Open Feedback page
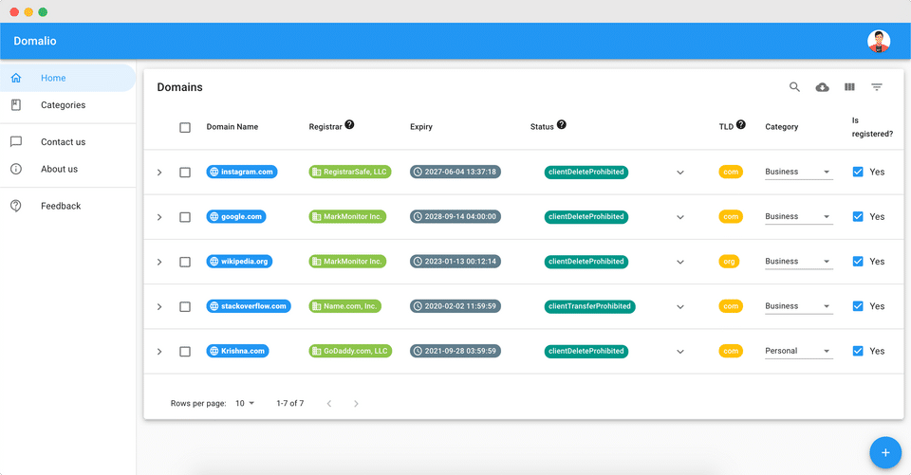This screenshot has height=475, width=911. 67,206
